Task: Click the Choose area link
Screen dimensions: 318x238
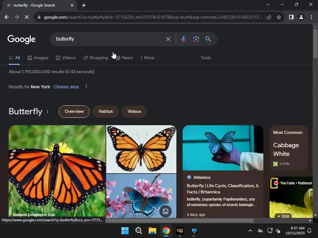Action: click(x=66, y=87)
